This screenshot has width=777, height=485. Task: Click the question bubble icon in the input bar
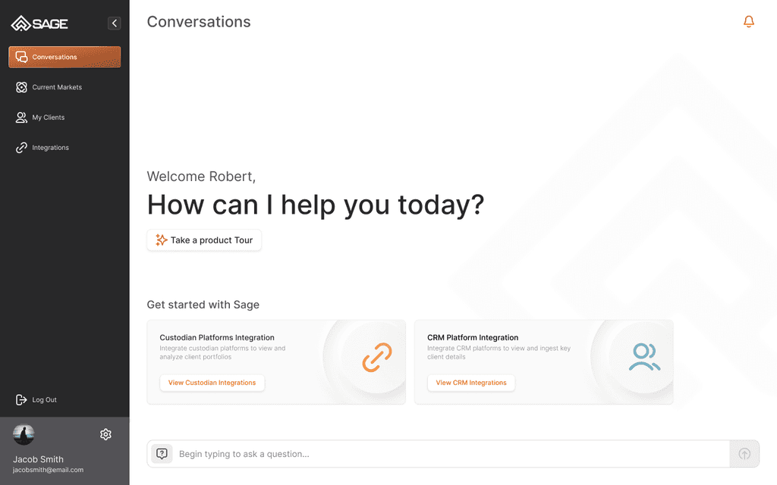pos(162,453)
